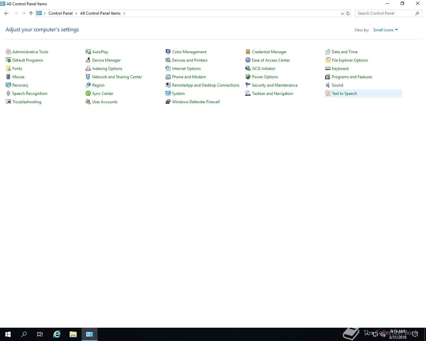Open the Color Management icon
The height and width of the screenshot is (341, 426).
click(x=168, y=52)
